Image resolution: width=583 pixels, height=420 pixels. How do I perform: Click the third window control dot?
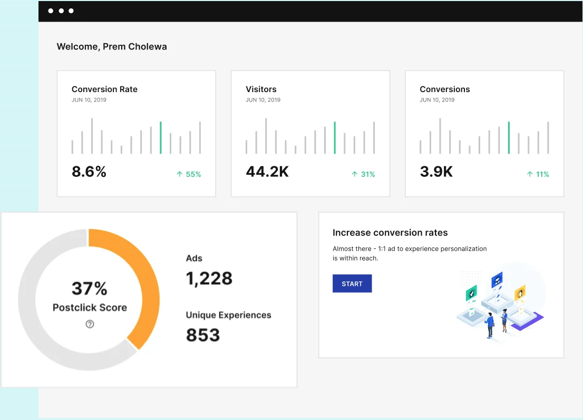click(71, 11)
